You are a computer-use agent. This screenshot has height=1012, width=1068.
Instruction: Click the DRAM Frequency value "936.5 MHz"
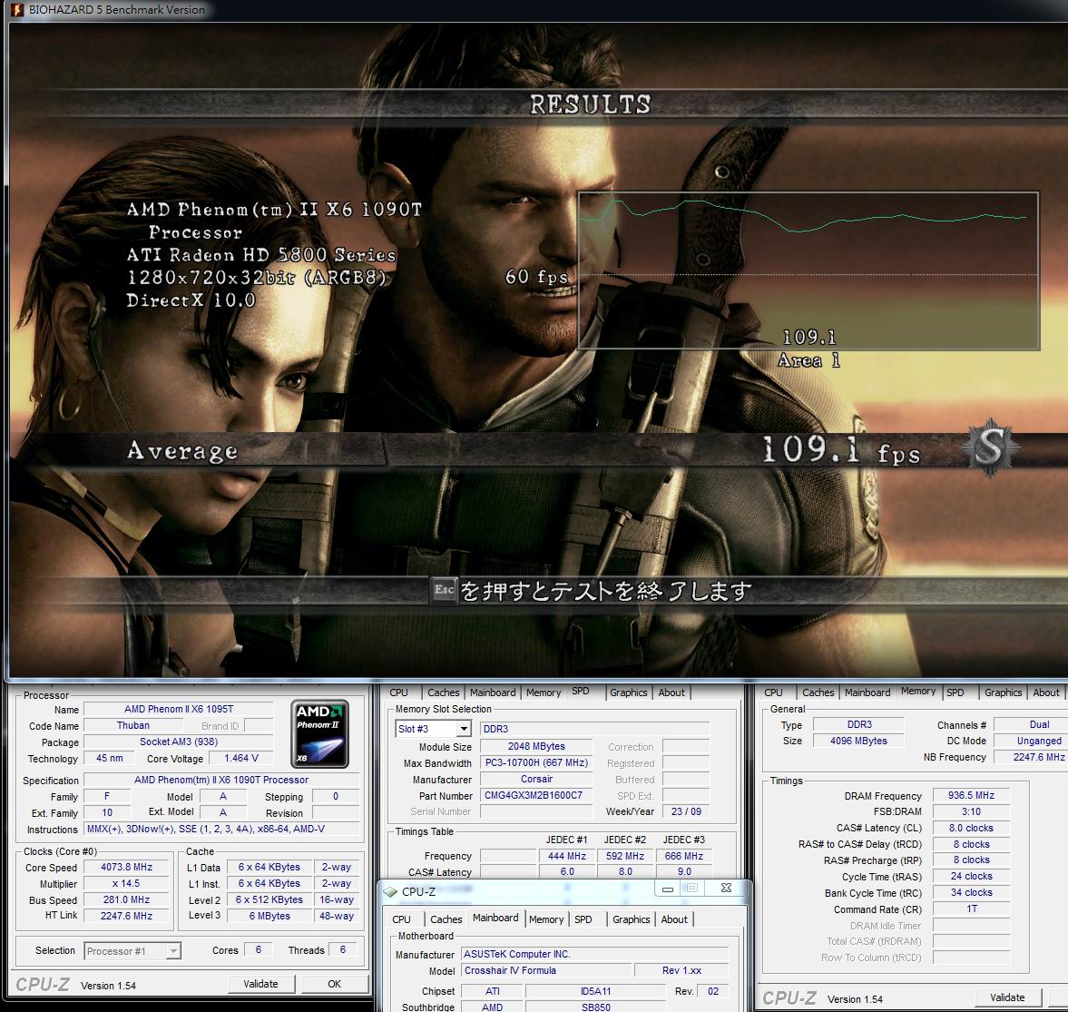971,796
